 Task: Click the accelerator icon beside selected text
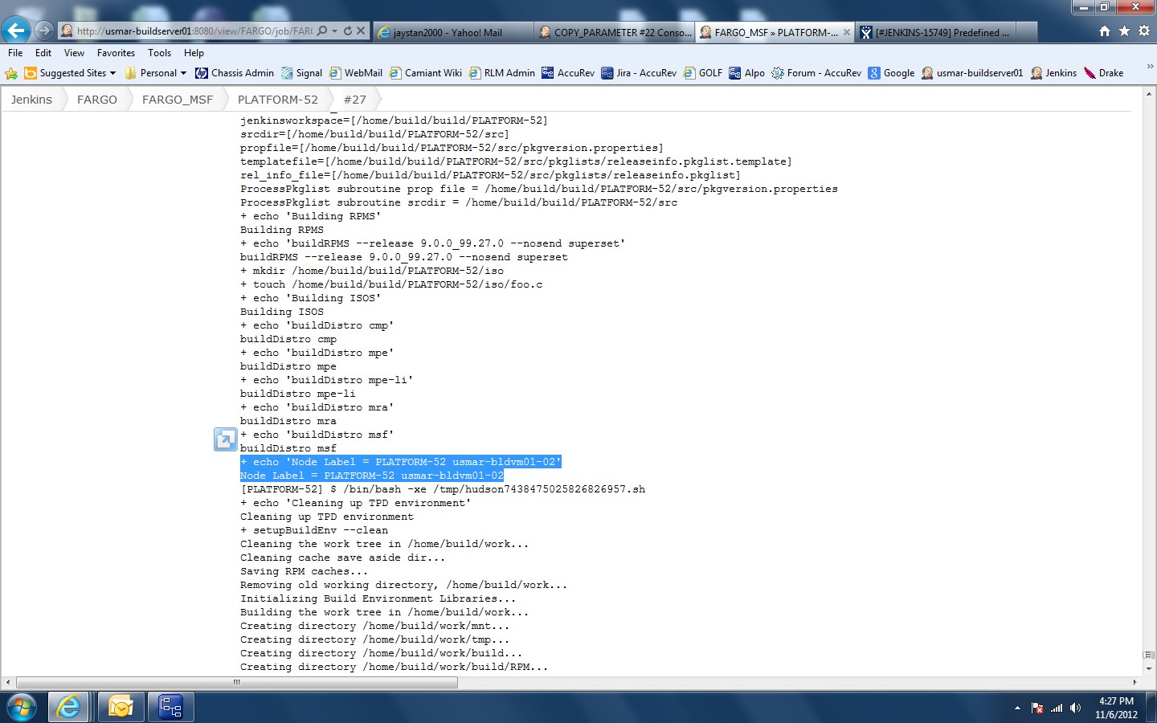tap(225, 439)
